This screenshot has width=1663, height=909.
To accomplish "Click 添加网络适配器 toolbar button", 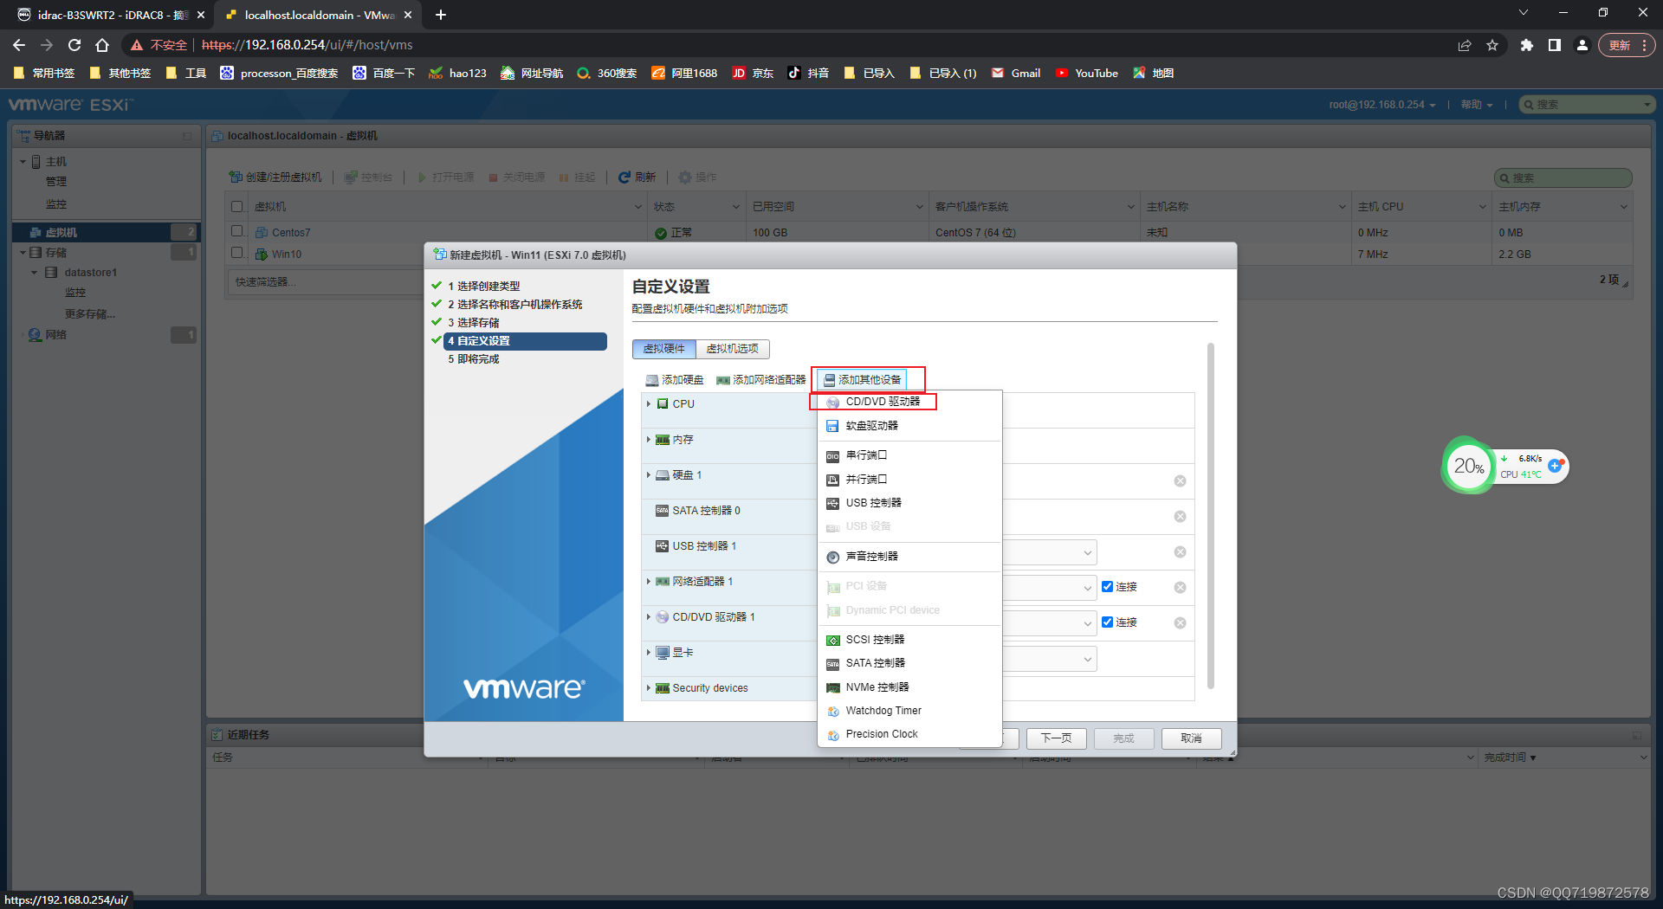I will coord(760,380).
